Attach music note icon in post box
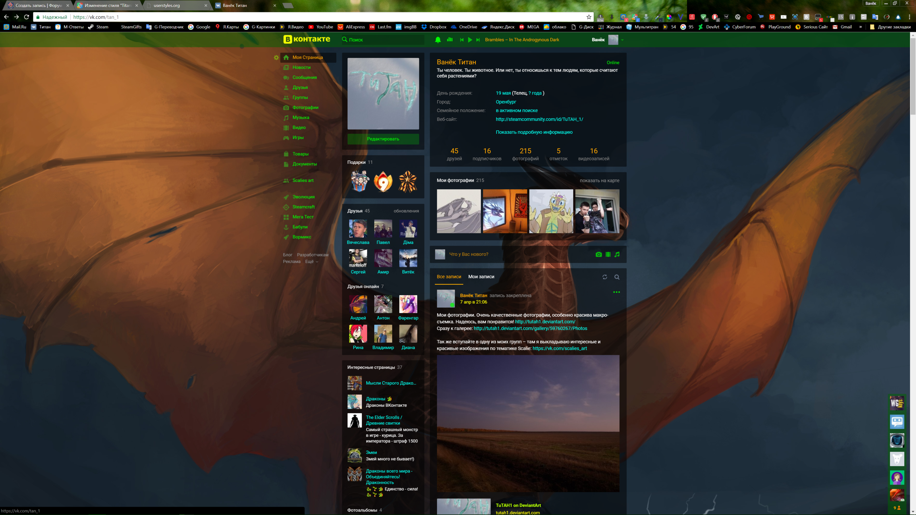 pos(617,254)
